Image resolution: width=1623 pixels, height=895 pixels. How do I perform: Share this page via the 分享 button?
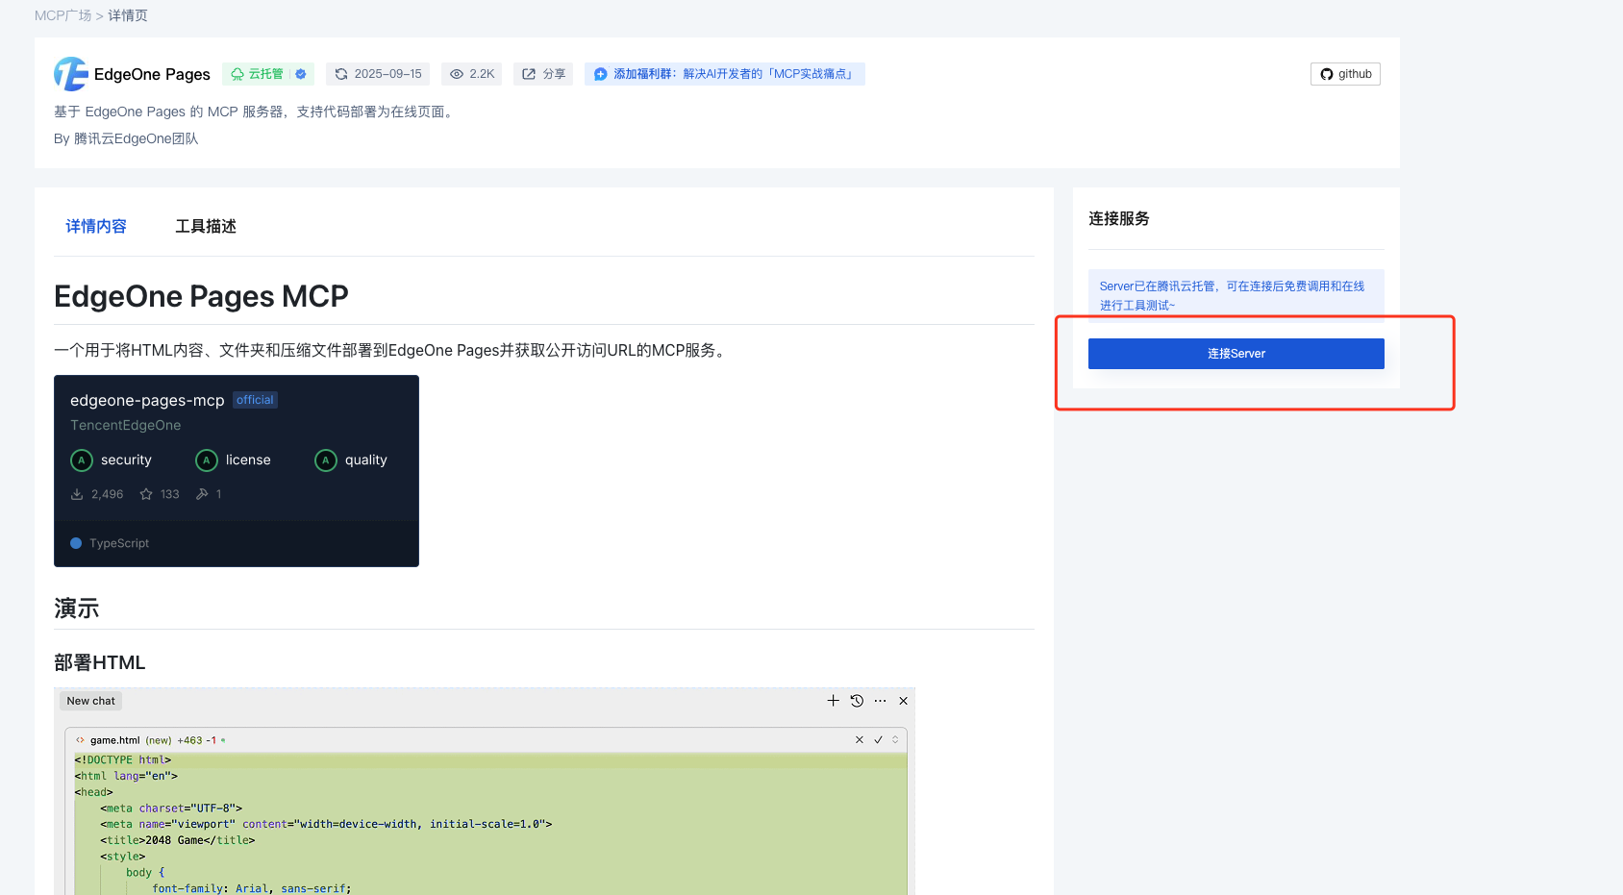pyautogui.click(x=543, y=74)
